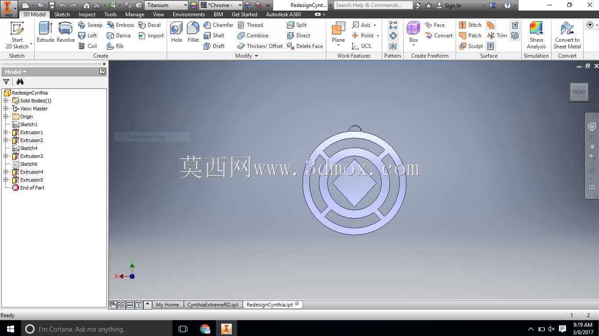Create a work Plane
Viewport: 599px width, 336px height.
click(x=338, y=34)
